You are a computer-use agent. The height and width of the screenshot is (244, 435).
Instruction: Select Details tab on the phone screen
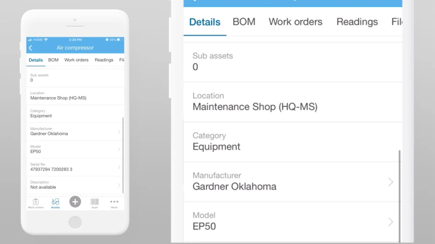coord(36,60)
